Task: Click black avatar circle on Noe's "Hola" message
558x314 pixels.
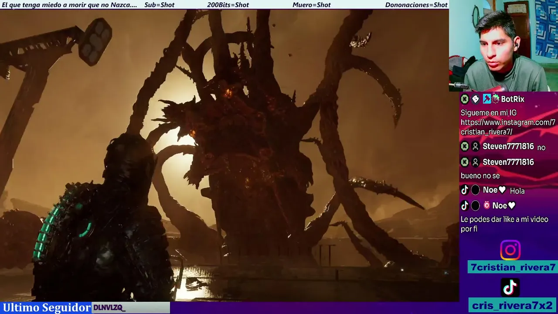Action: click(x=476, y=191)
